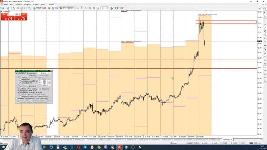Increase trade volume with right arrow
The height and width of the screenshot is (150, 267).
pyautogui.click(x=19, y=14)
